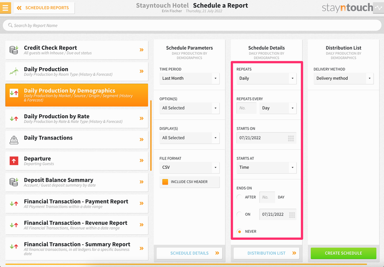Click the 'Schedule Parameters' heading

[x=189, y=48]
